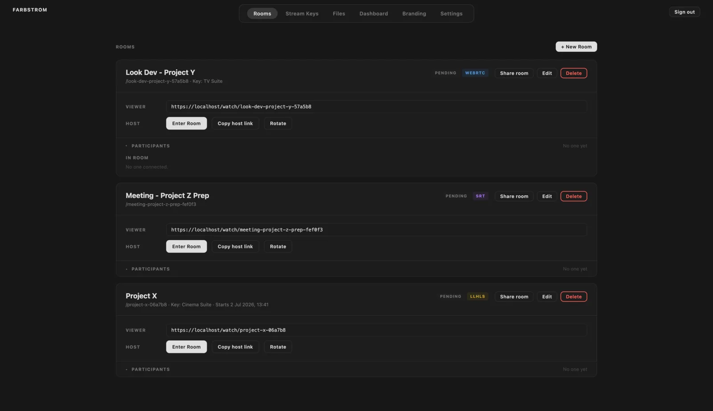The image size is (713, 411).
Task: Delete the Look Dev - Project Y room
Action: (x=574, y=73)
